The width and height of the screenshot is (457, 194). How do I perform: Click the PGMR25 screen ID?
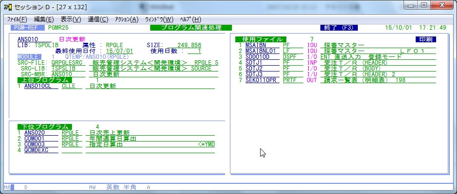click(x=58, y=28)
